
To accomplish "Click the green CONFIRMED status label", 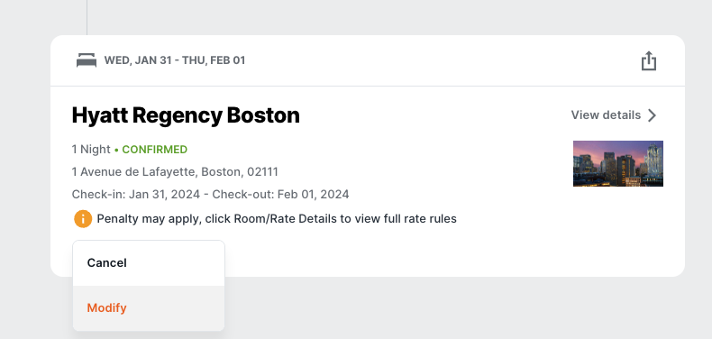I will coord(154,150).
